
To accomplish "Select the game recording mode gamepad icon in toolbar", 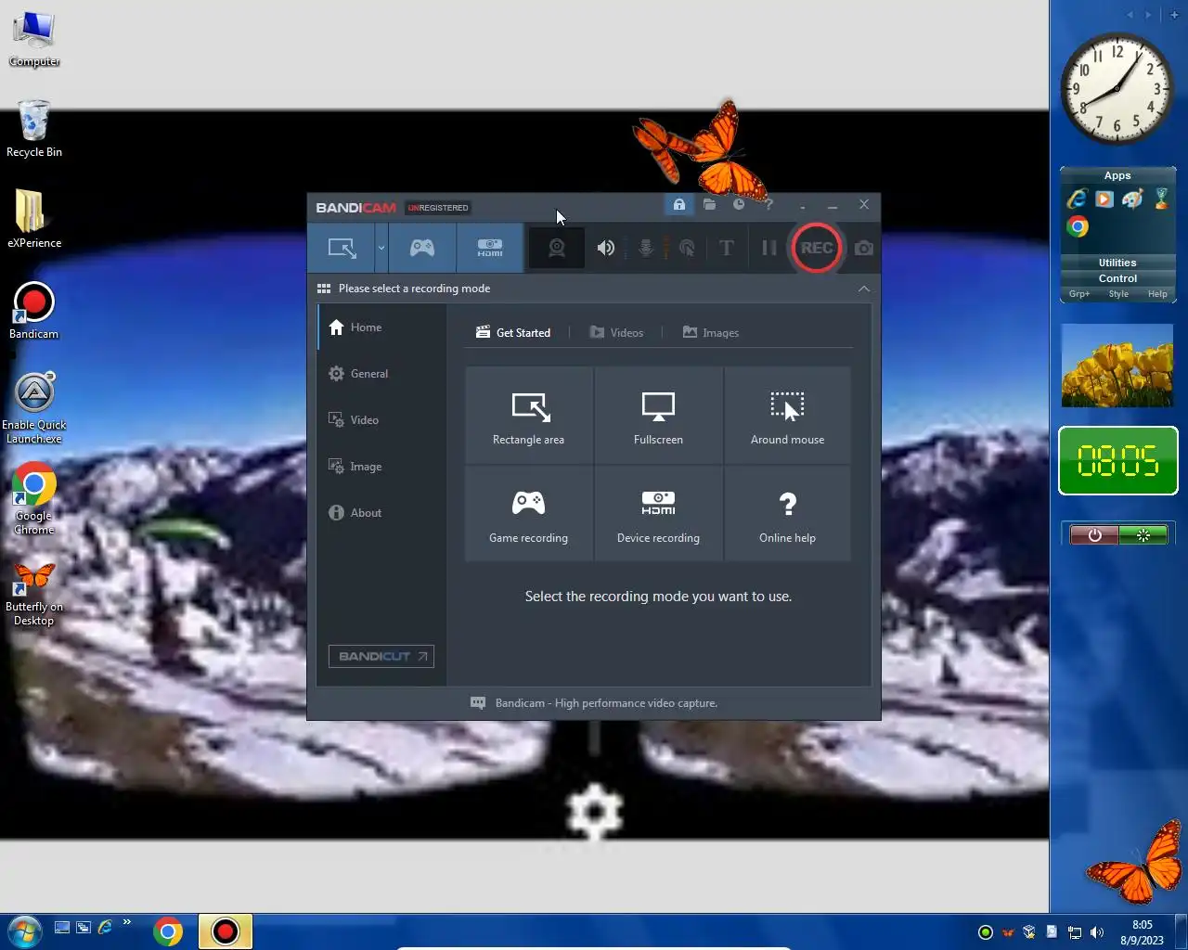I will tap(422, 248).
